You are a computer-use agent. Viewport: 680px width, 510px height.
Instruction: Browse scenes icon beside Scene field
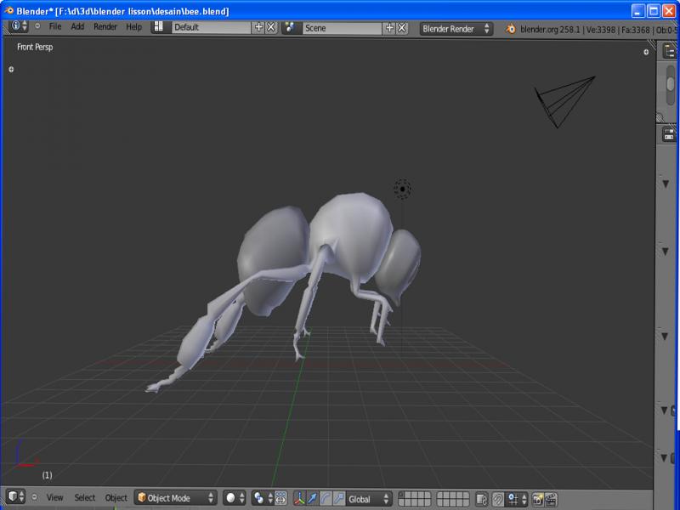coord(290,28)
